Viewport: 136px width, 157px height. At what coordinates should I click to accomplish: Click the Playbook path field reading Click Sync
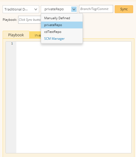point(29,20)
